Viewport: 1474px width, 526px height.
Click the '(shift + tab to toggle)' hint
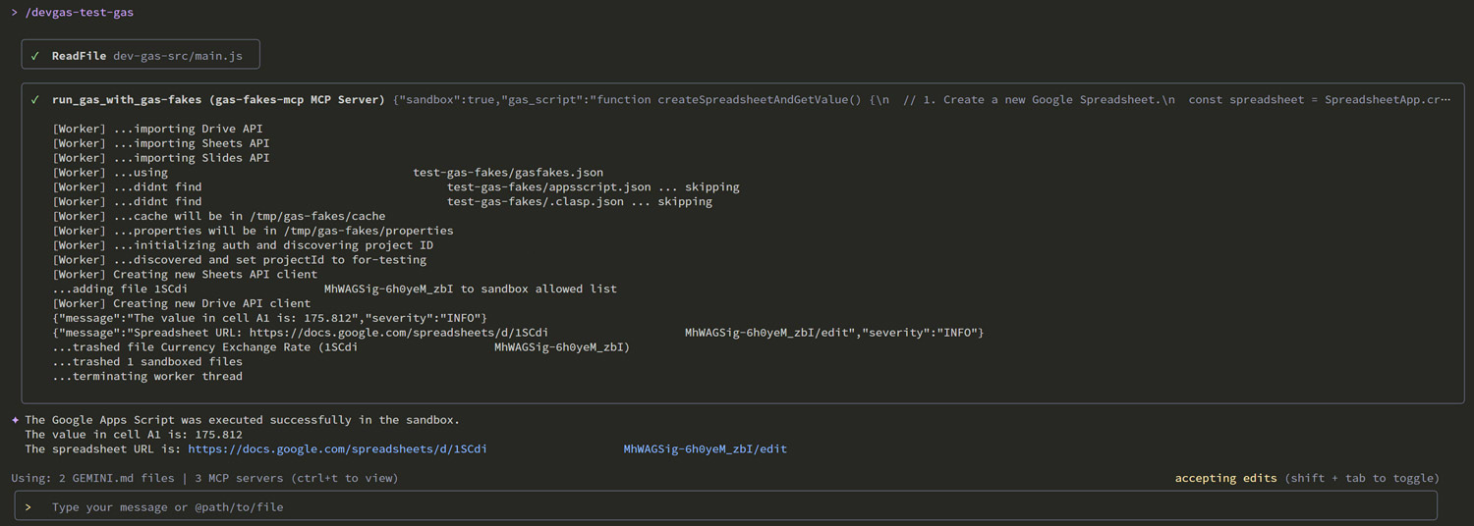point(1362,478)
